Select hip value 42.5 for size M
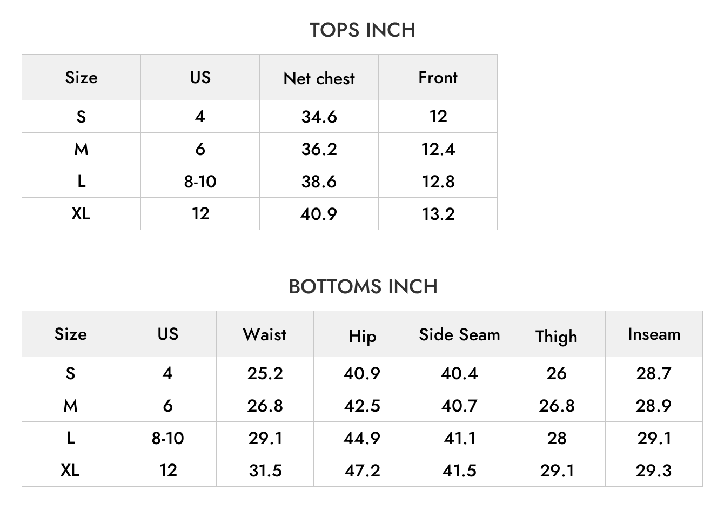Viewport: 724px width, 524px height. (362, 406)
